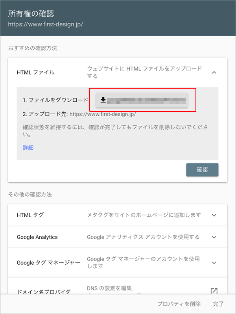Click ウェブサイトに HTML ファイルをアップロードする description

click(144, 72)
